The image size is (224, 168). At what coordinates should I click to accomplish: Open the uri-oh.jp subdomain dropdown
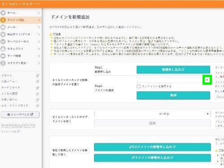(x=152, y=114)
